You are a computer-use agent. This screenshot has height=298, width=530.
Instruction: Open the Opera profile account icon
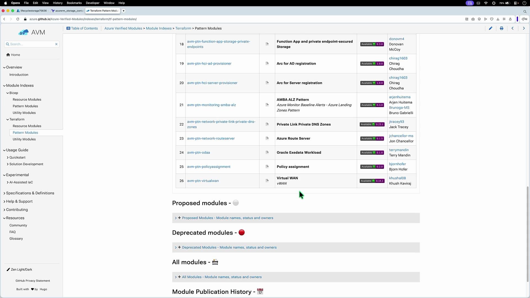click(x=510, y=19)
